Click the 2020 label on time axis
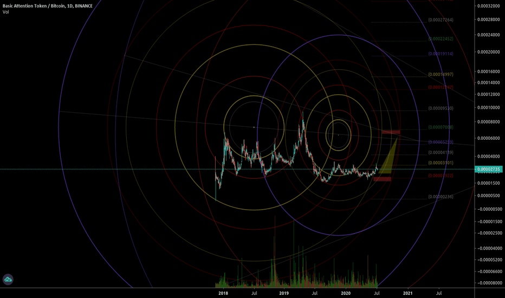 (x=346, y=293)
